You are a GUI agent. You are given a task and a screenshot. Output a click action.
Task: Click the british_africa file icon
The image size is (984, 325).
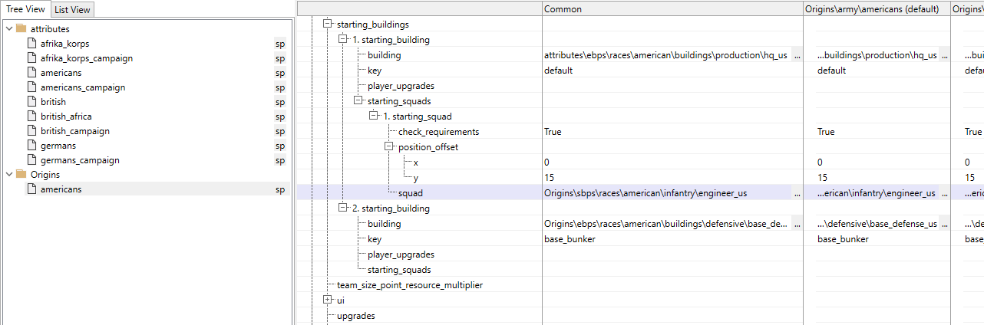pyautogui.click(x=31, y=117)
